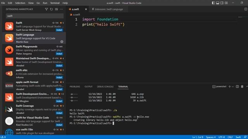Viewport: 248px width, 139px height.
Task: Refresh the extensions marketplace list
Action: (52, 9)
